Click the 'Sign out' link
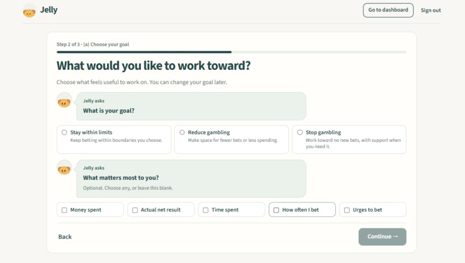This screenshot has height=263, width=465. (430, 10)
